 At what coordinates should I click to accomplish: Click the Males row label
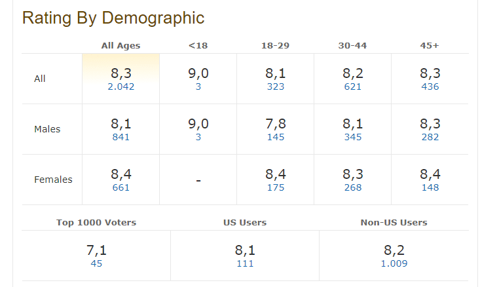47,129
